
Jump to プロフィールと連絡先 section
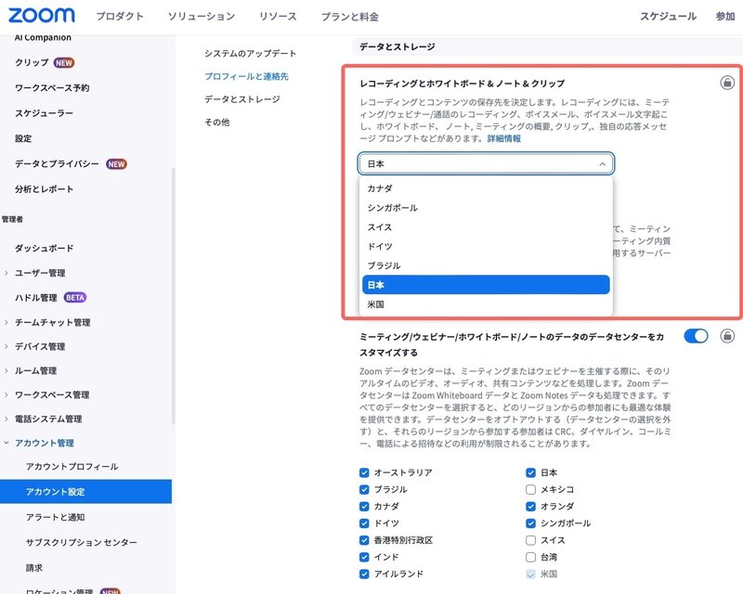[246, 76]
